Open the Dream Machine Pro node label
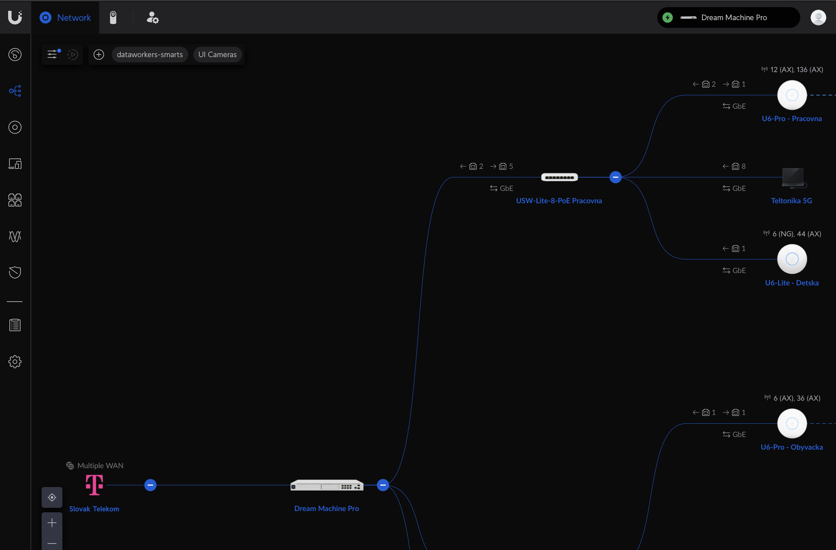This screenshot has width=836, height=550. (326, 508)
